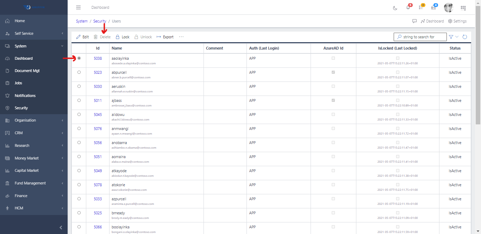This screenshot has width=481, height=234.
Task: Expand the Money Market sidebar menu
Action: (x=34, y=158)
